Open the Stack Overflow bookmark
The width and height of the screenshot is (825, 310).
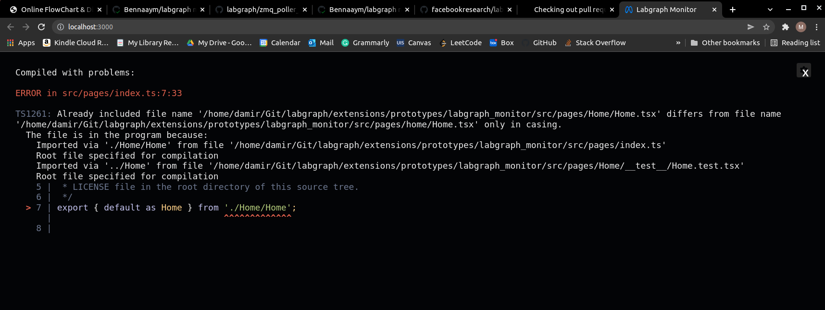coord(595,43)
